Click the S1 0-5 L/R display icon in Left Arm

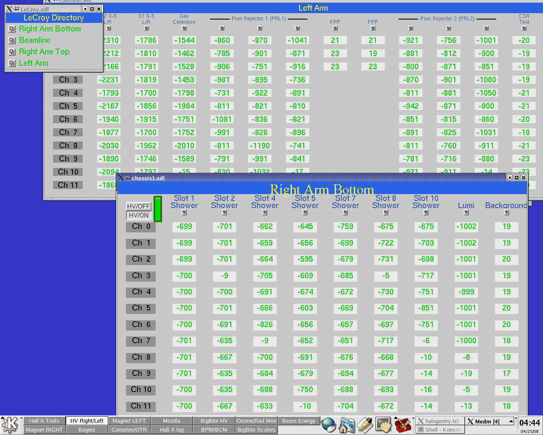pos(146,28)
